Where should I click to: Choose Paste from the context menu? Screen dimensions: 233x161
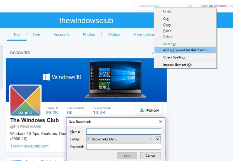(x=185, y=31)
